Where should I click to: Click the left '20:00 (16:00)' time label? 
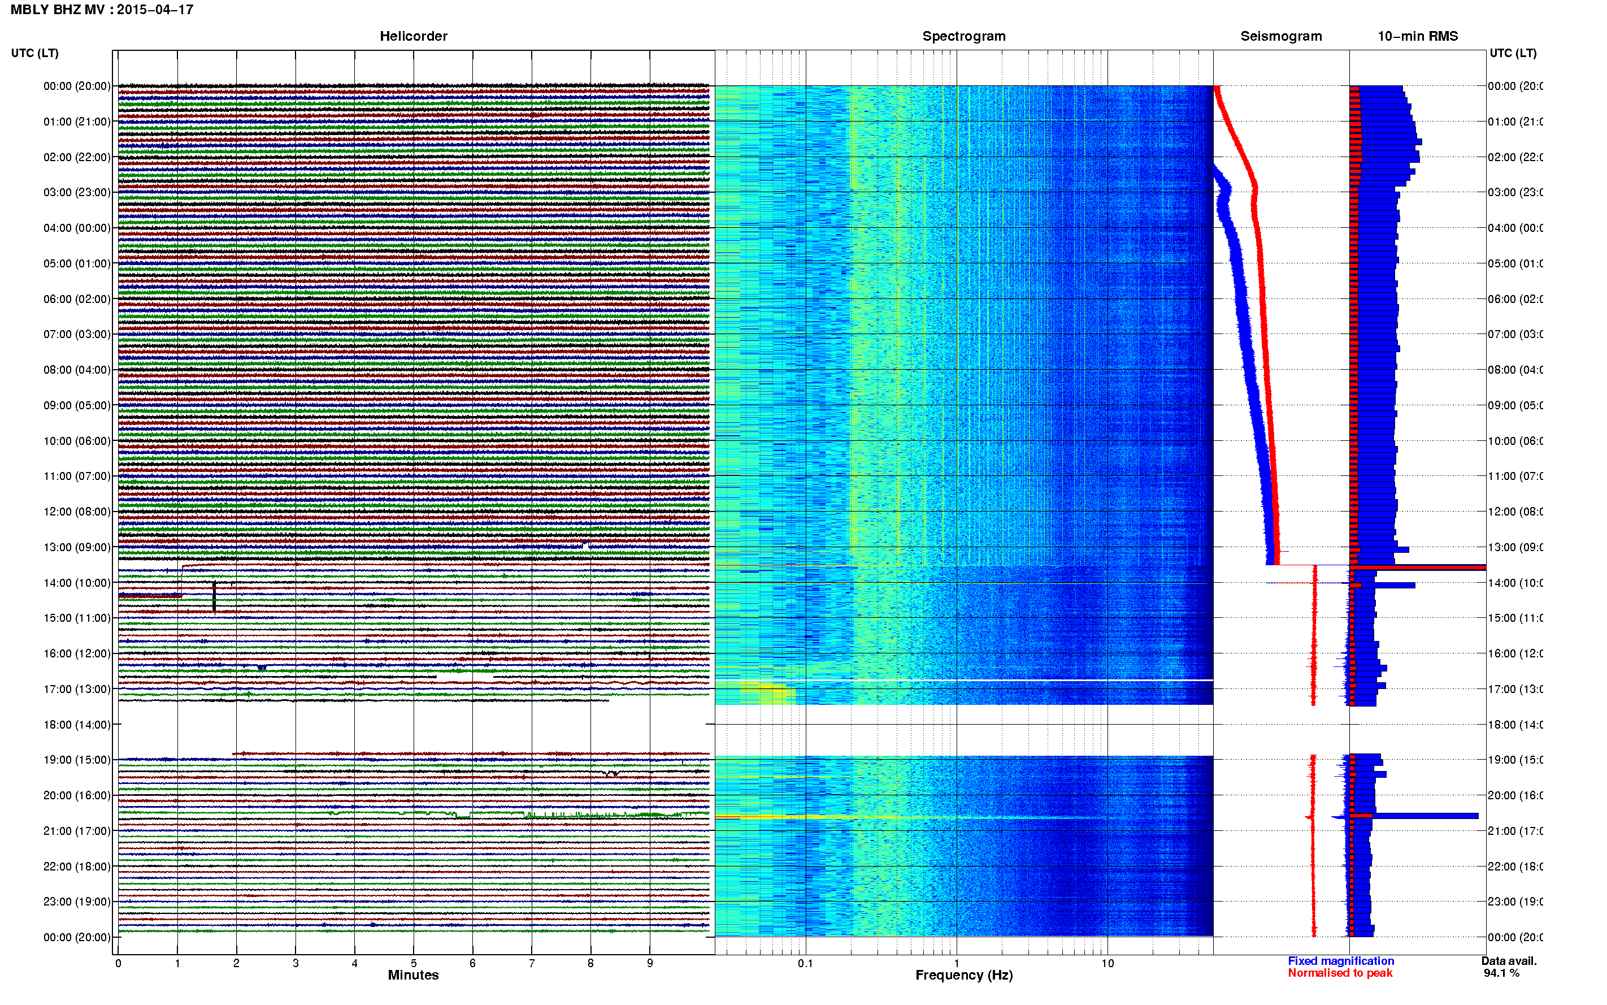point(77,796)
